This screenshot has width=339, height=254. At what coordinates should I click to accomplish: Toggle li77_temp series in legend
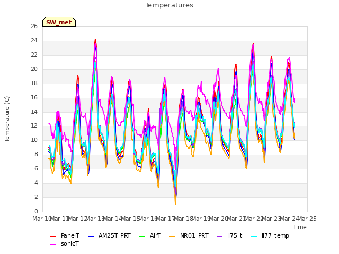point(270,235)
